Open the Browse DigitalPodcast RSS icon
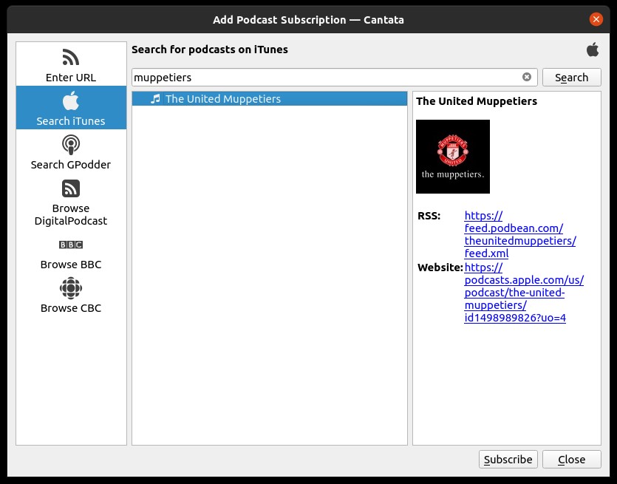 click(x=71, y=188)
